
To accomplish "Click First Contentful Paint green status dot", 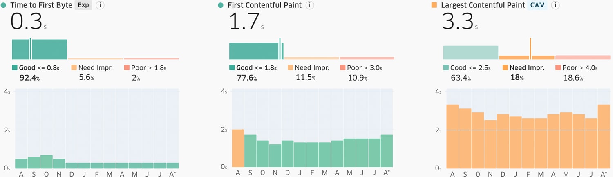I will pyautogui.click(x=221, y=5).
